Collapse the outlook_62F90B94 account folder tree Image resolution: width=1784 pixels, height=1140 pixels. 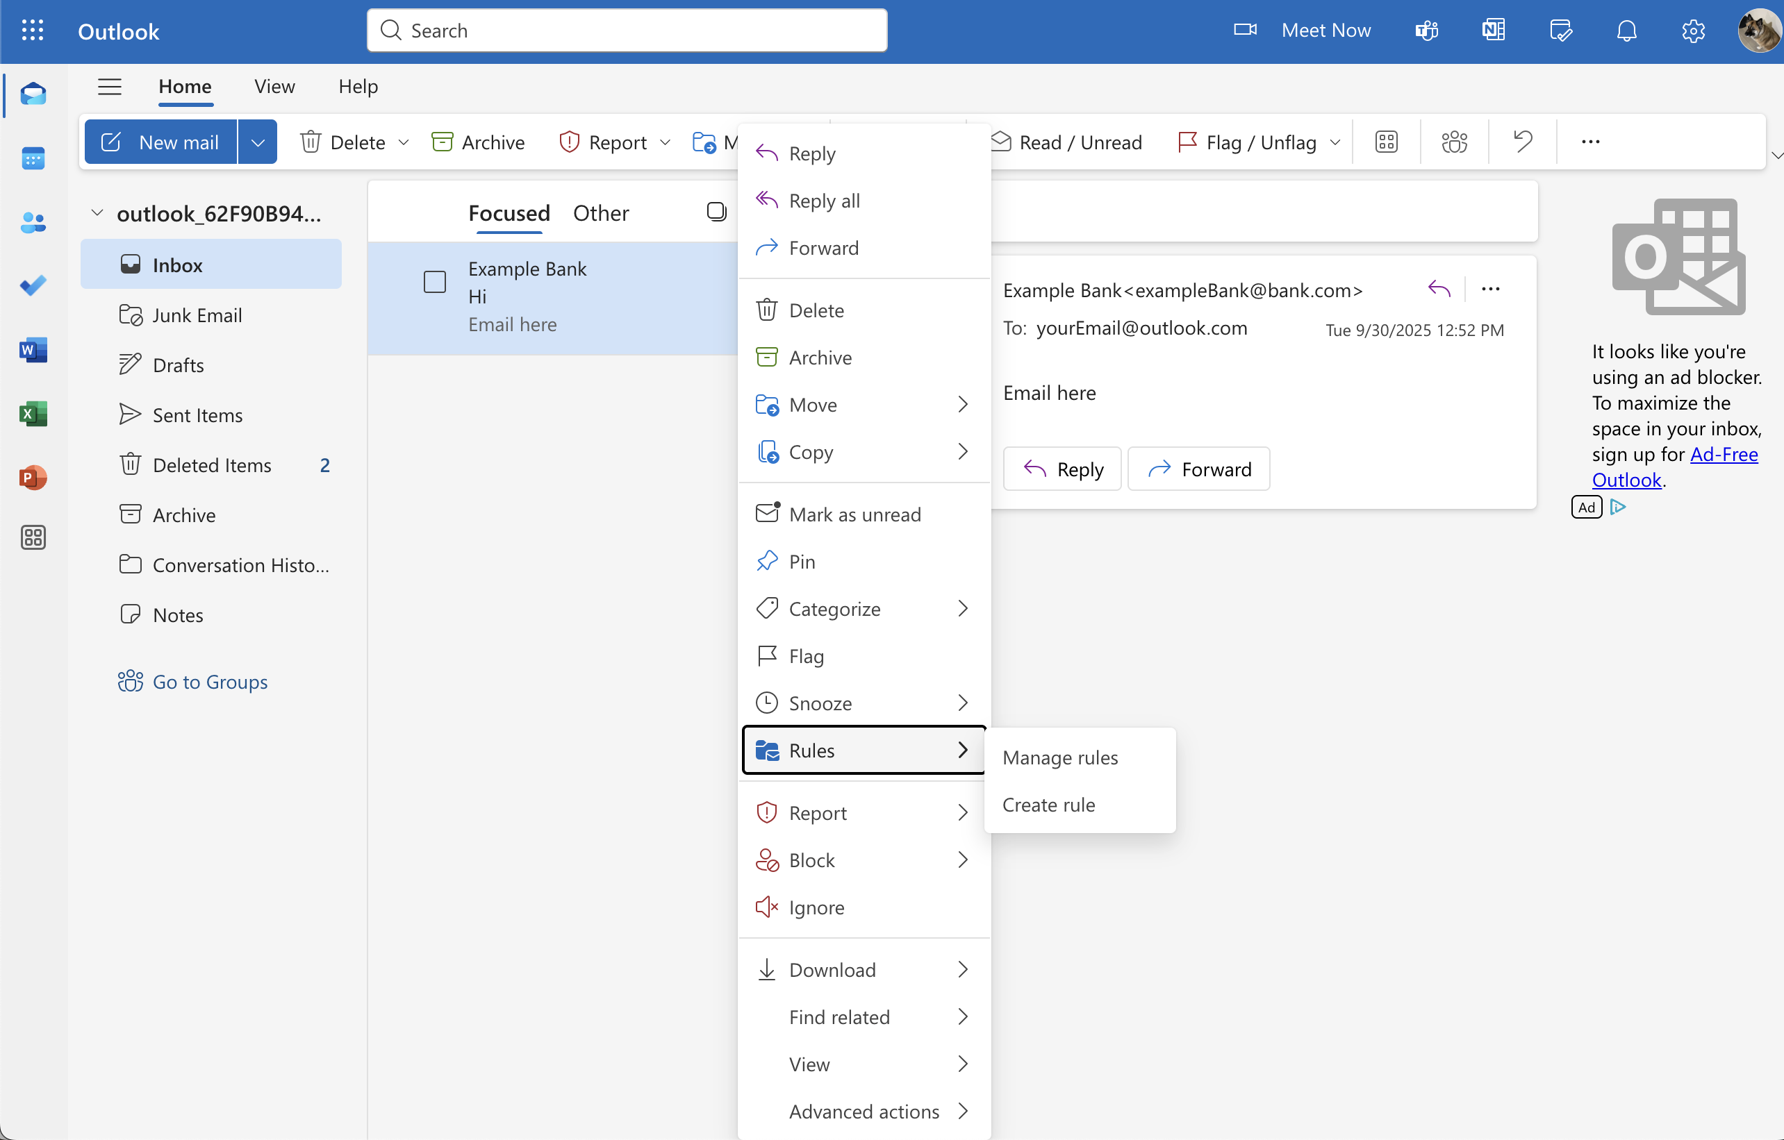tap(97, 213)
